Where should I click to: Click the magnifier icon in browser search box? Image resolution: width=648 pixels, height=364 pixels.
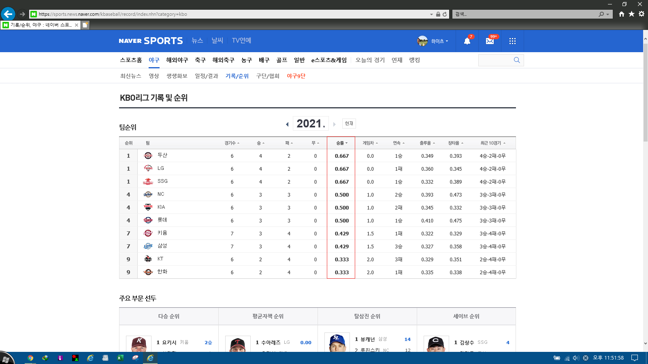(x=601, y=14)
